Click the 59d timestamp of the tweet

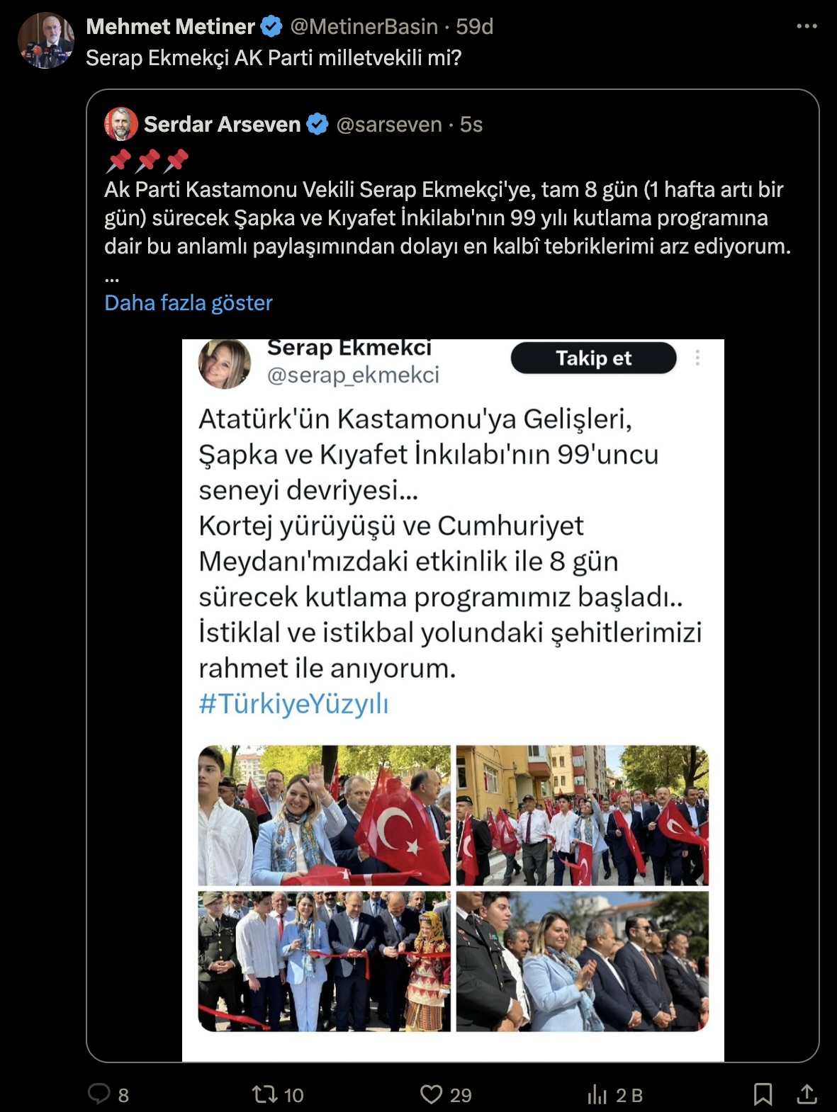click(x=474, y=27)
